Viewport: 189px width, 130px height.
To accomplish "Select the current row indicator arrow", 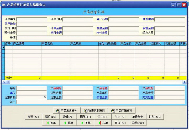I will (x=3, y=48).
